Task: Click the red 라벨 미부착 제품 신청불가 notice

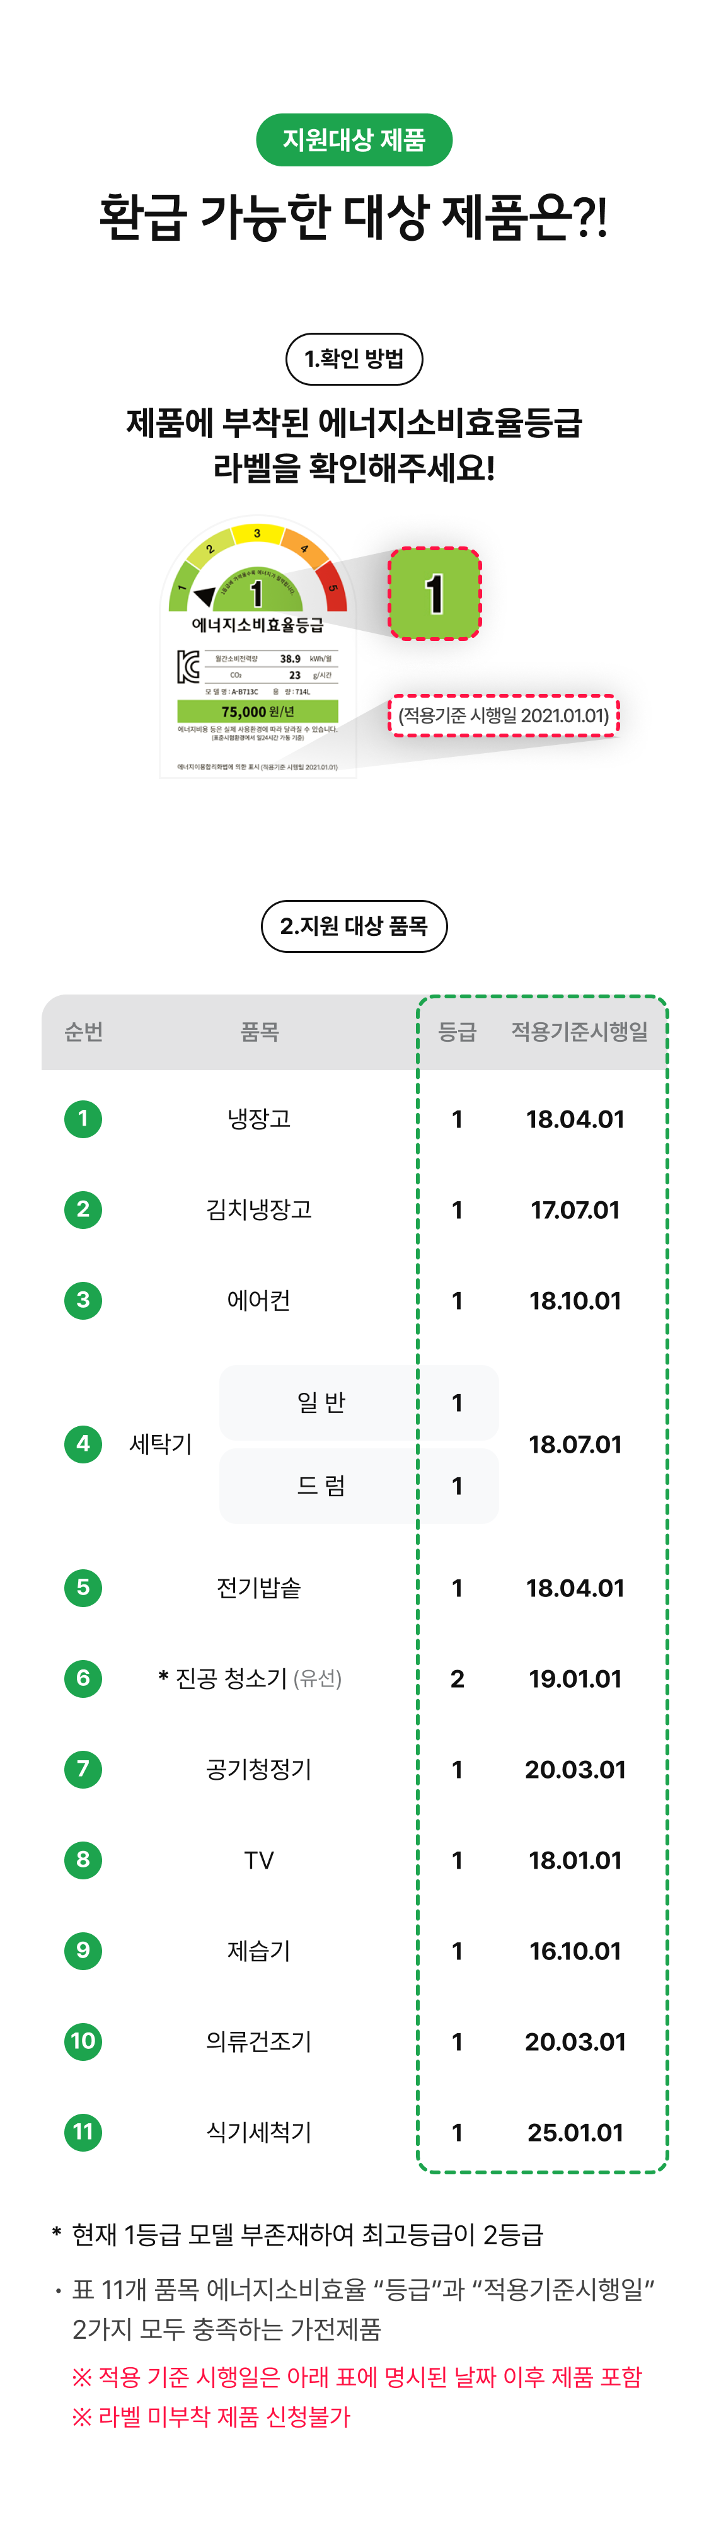Action: pyautogui.click(x=211, y=2417)
